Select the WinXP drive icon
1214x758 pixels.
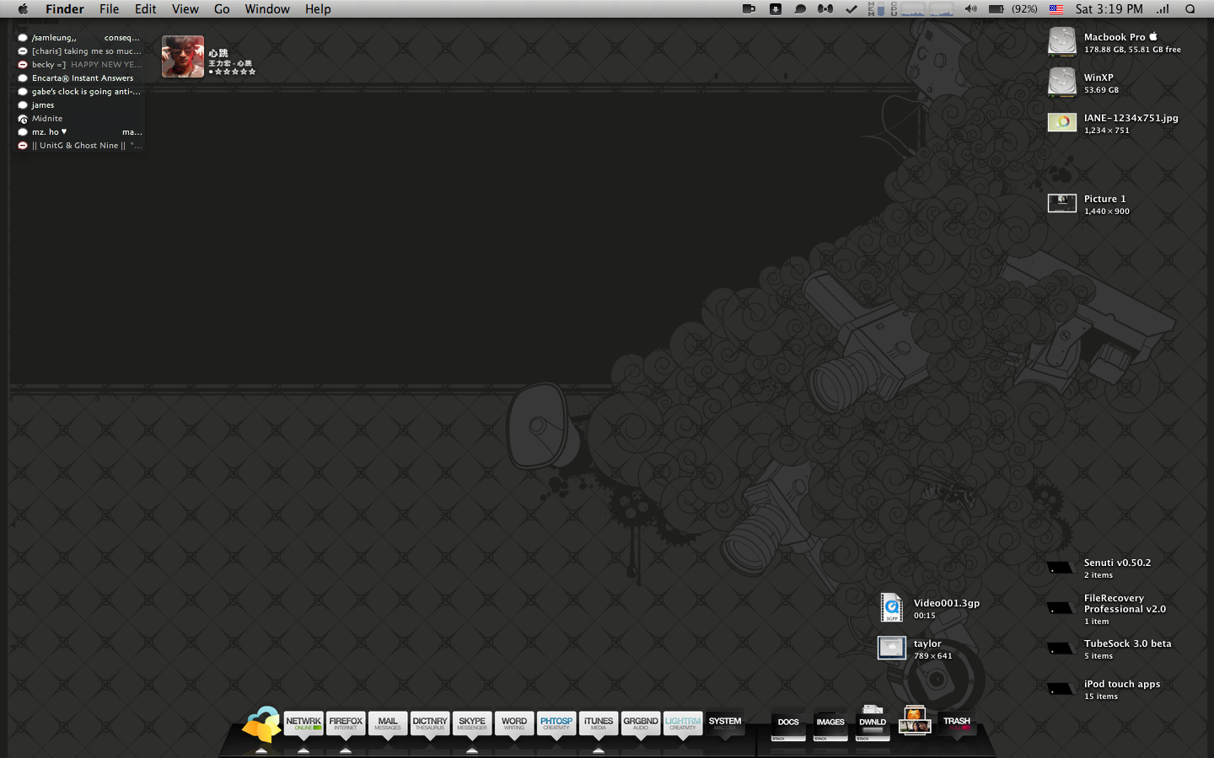click(1062, 83)
